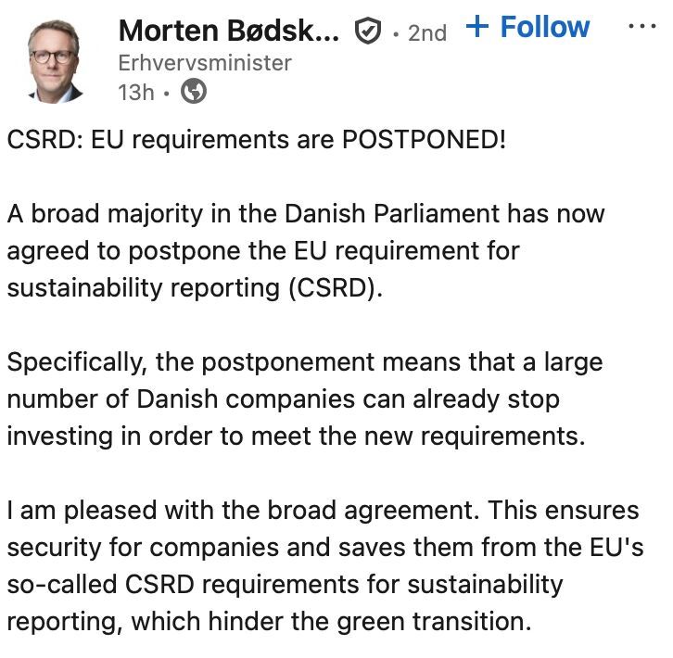
Task: Click the 2nd degree connection label
Action: click(x=427, y=33)
